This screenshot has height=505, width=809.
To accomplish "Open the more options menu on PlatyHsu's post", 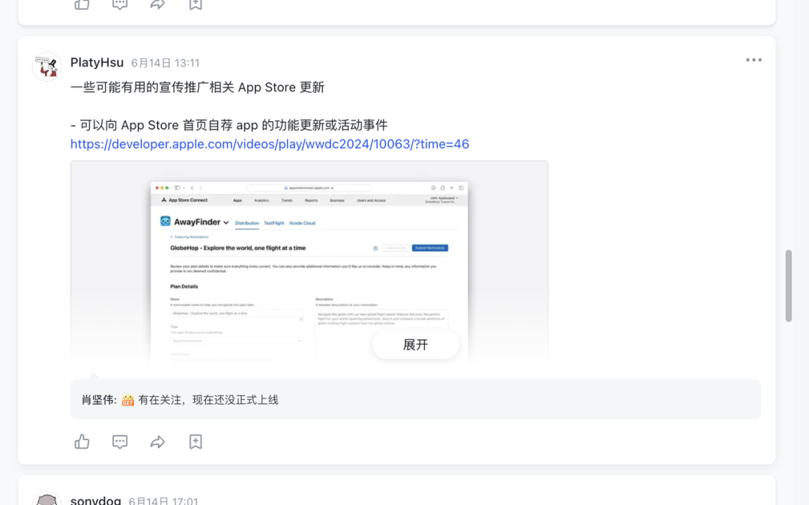I will pos(754,60).
